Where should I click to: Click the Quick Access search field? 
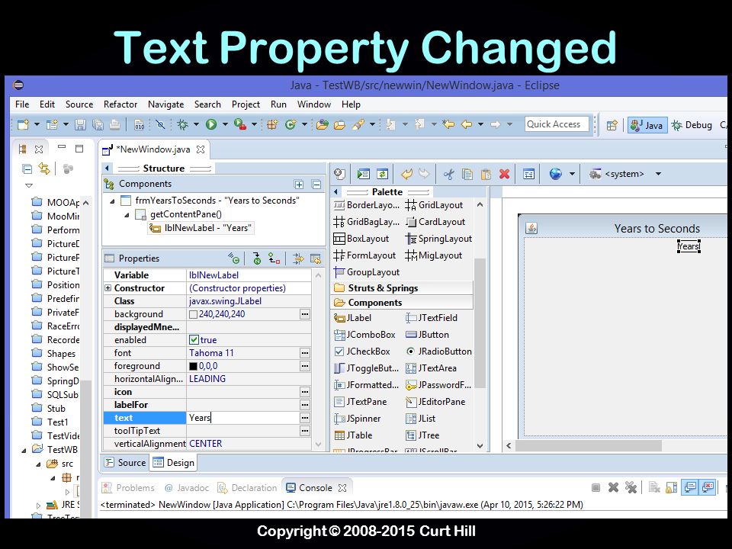click(557, 124)
